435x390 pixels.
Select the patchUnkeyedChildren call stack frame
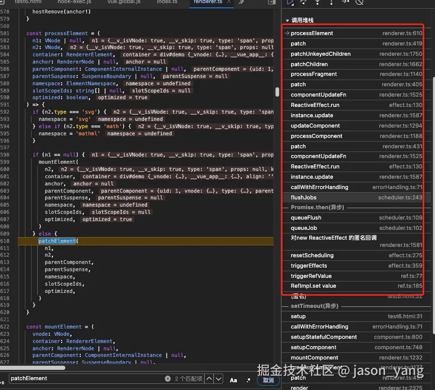point(356,54)
